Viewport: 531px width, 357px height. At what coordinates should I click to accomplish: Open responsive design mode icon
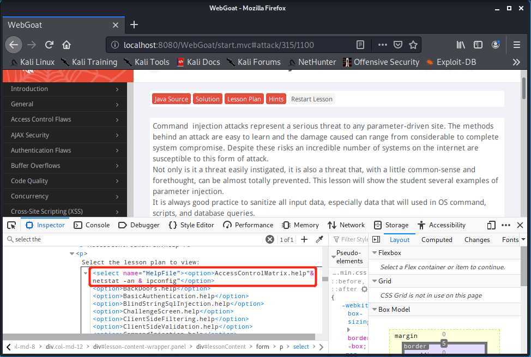pos(491,225)
